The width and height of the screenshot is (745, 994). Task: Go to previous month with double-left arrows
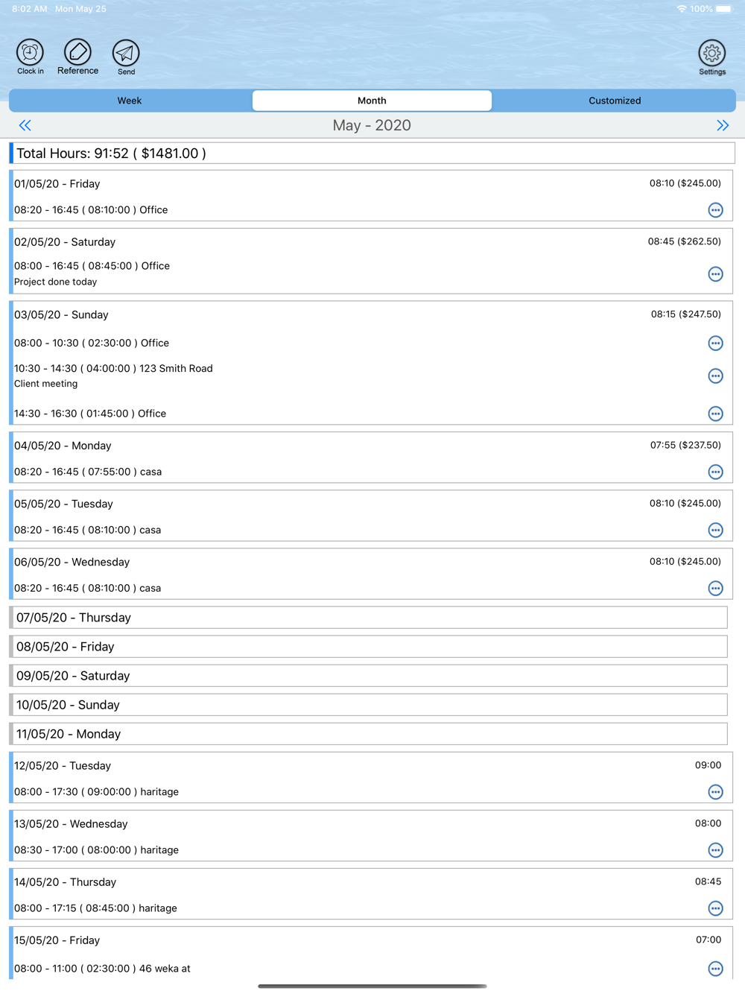(x=25, y=125)
